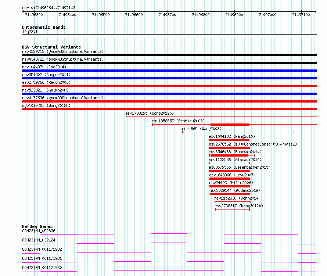
Task: Click the CDH23|NM_052836 gene label
Action: click(x=39, y=231)
